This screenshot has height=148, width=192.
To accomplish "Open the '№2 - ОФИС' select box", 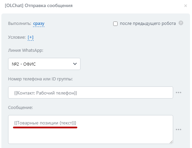I will [x=44, y=64].
